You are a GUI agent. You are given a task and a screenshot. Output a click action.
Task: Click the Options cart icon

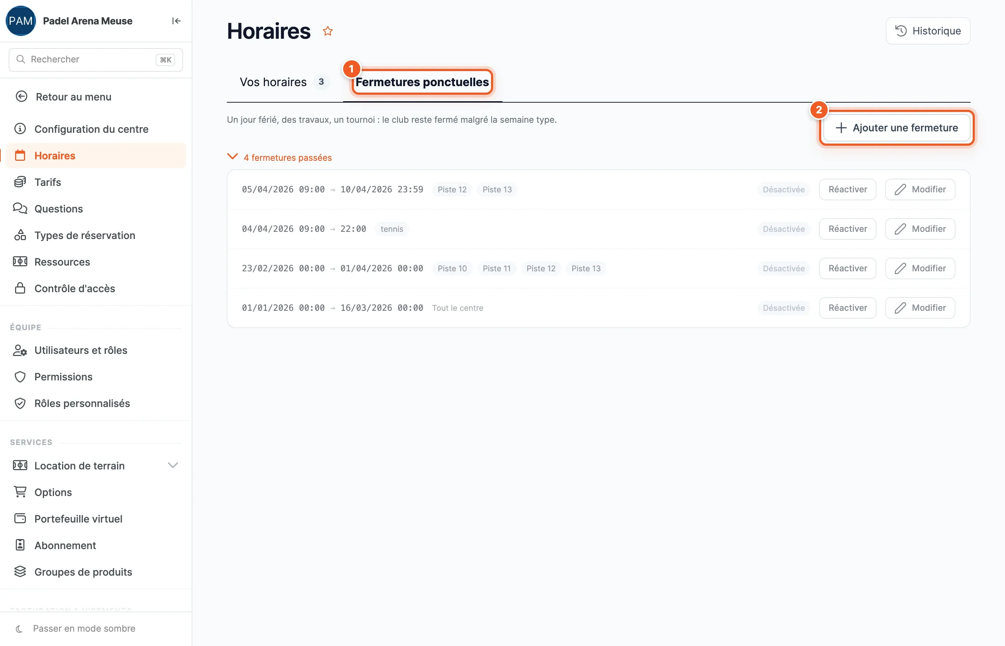click(x=20, y=492)
